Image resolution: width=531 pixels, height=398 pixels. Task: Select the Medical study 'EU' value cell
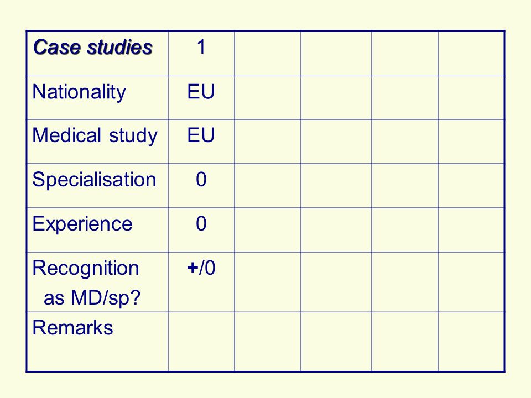click(201, 142)
